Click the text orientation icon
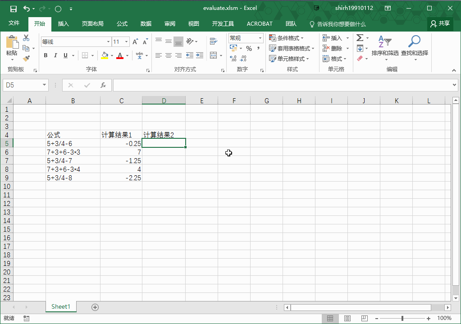 190,41
